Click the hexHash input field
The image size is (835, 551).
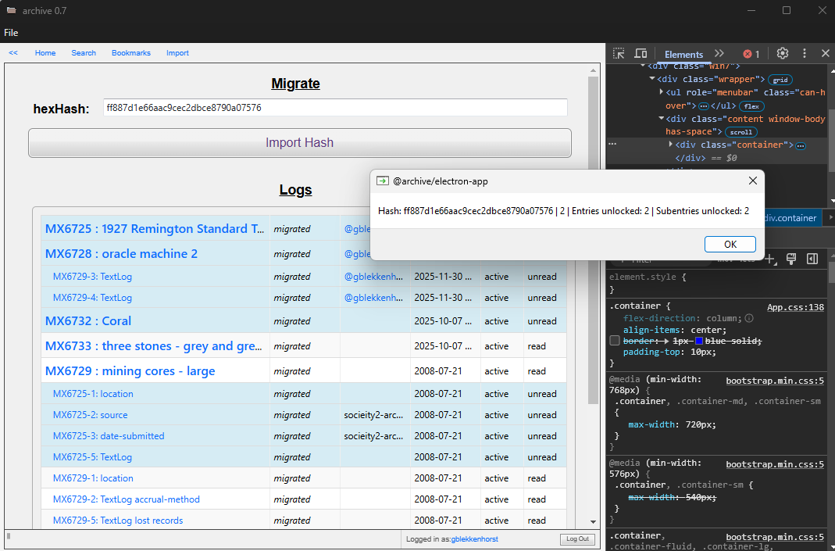click(x=336, y=107)
